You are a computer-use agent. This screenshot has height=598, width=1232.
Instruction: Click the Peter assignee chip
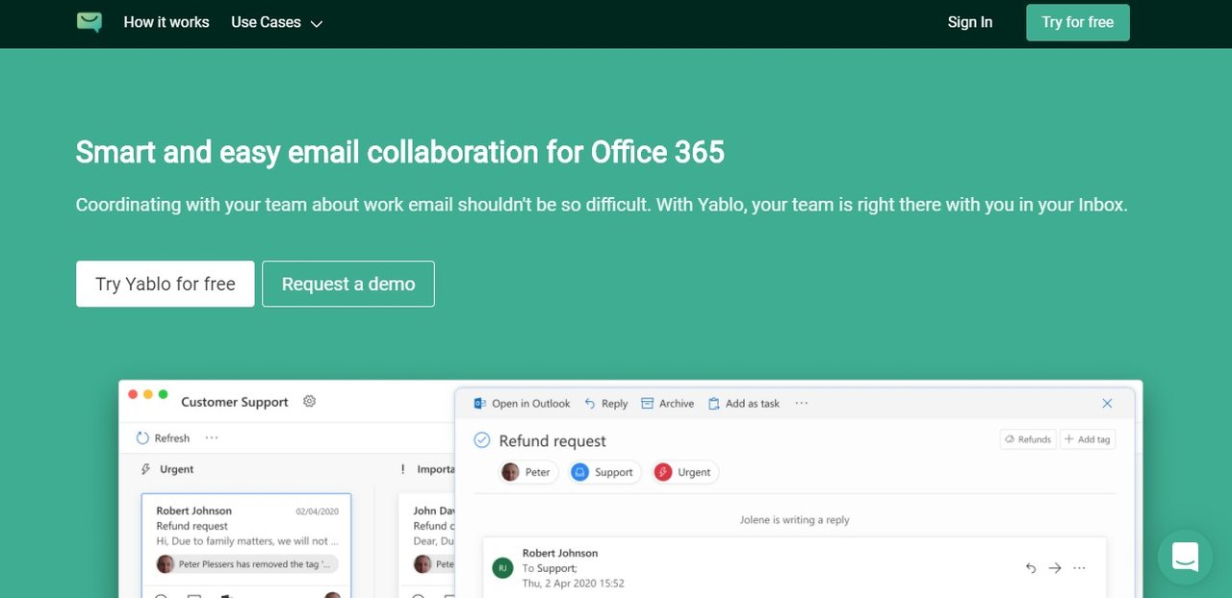[x=528, y=472]
